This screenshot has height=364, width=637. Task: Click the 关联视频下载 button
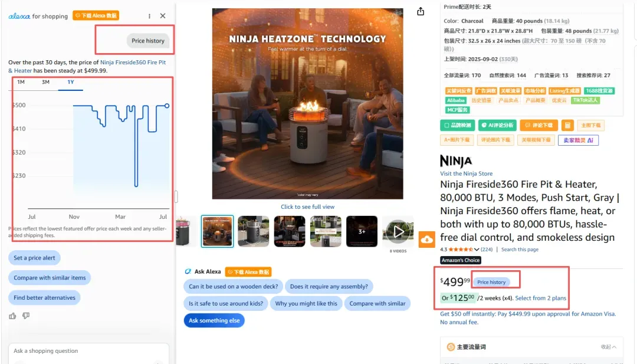536,140
